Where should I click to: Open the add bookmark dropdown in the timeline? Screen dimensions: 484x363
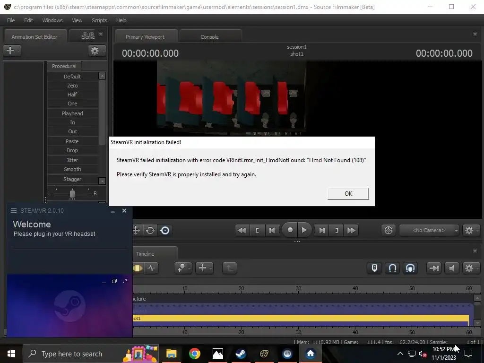(x=183, y=268)
